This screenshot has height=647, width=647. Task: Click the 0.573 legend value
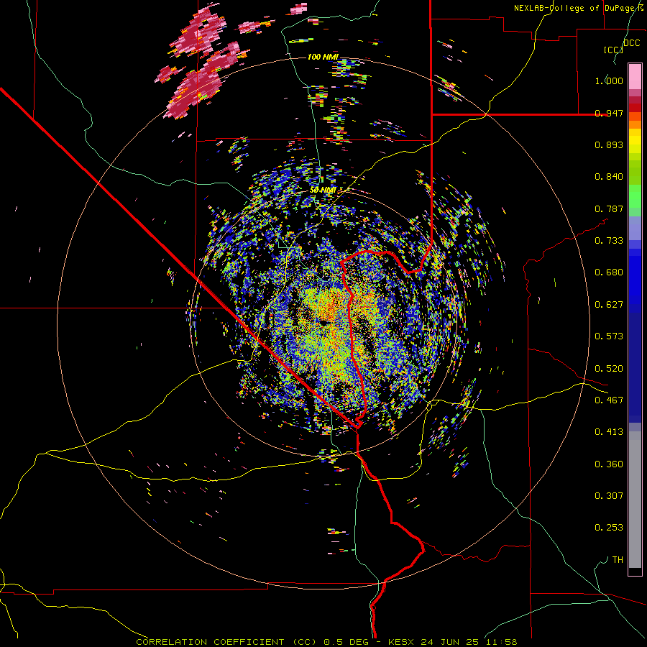tap(609, 336)
